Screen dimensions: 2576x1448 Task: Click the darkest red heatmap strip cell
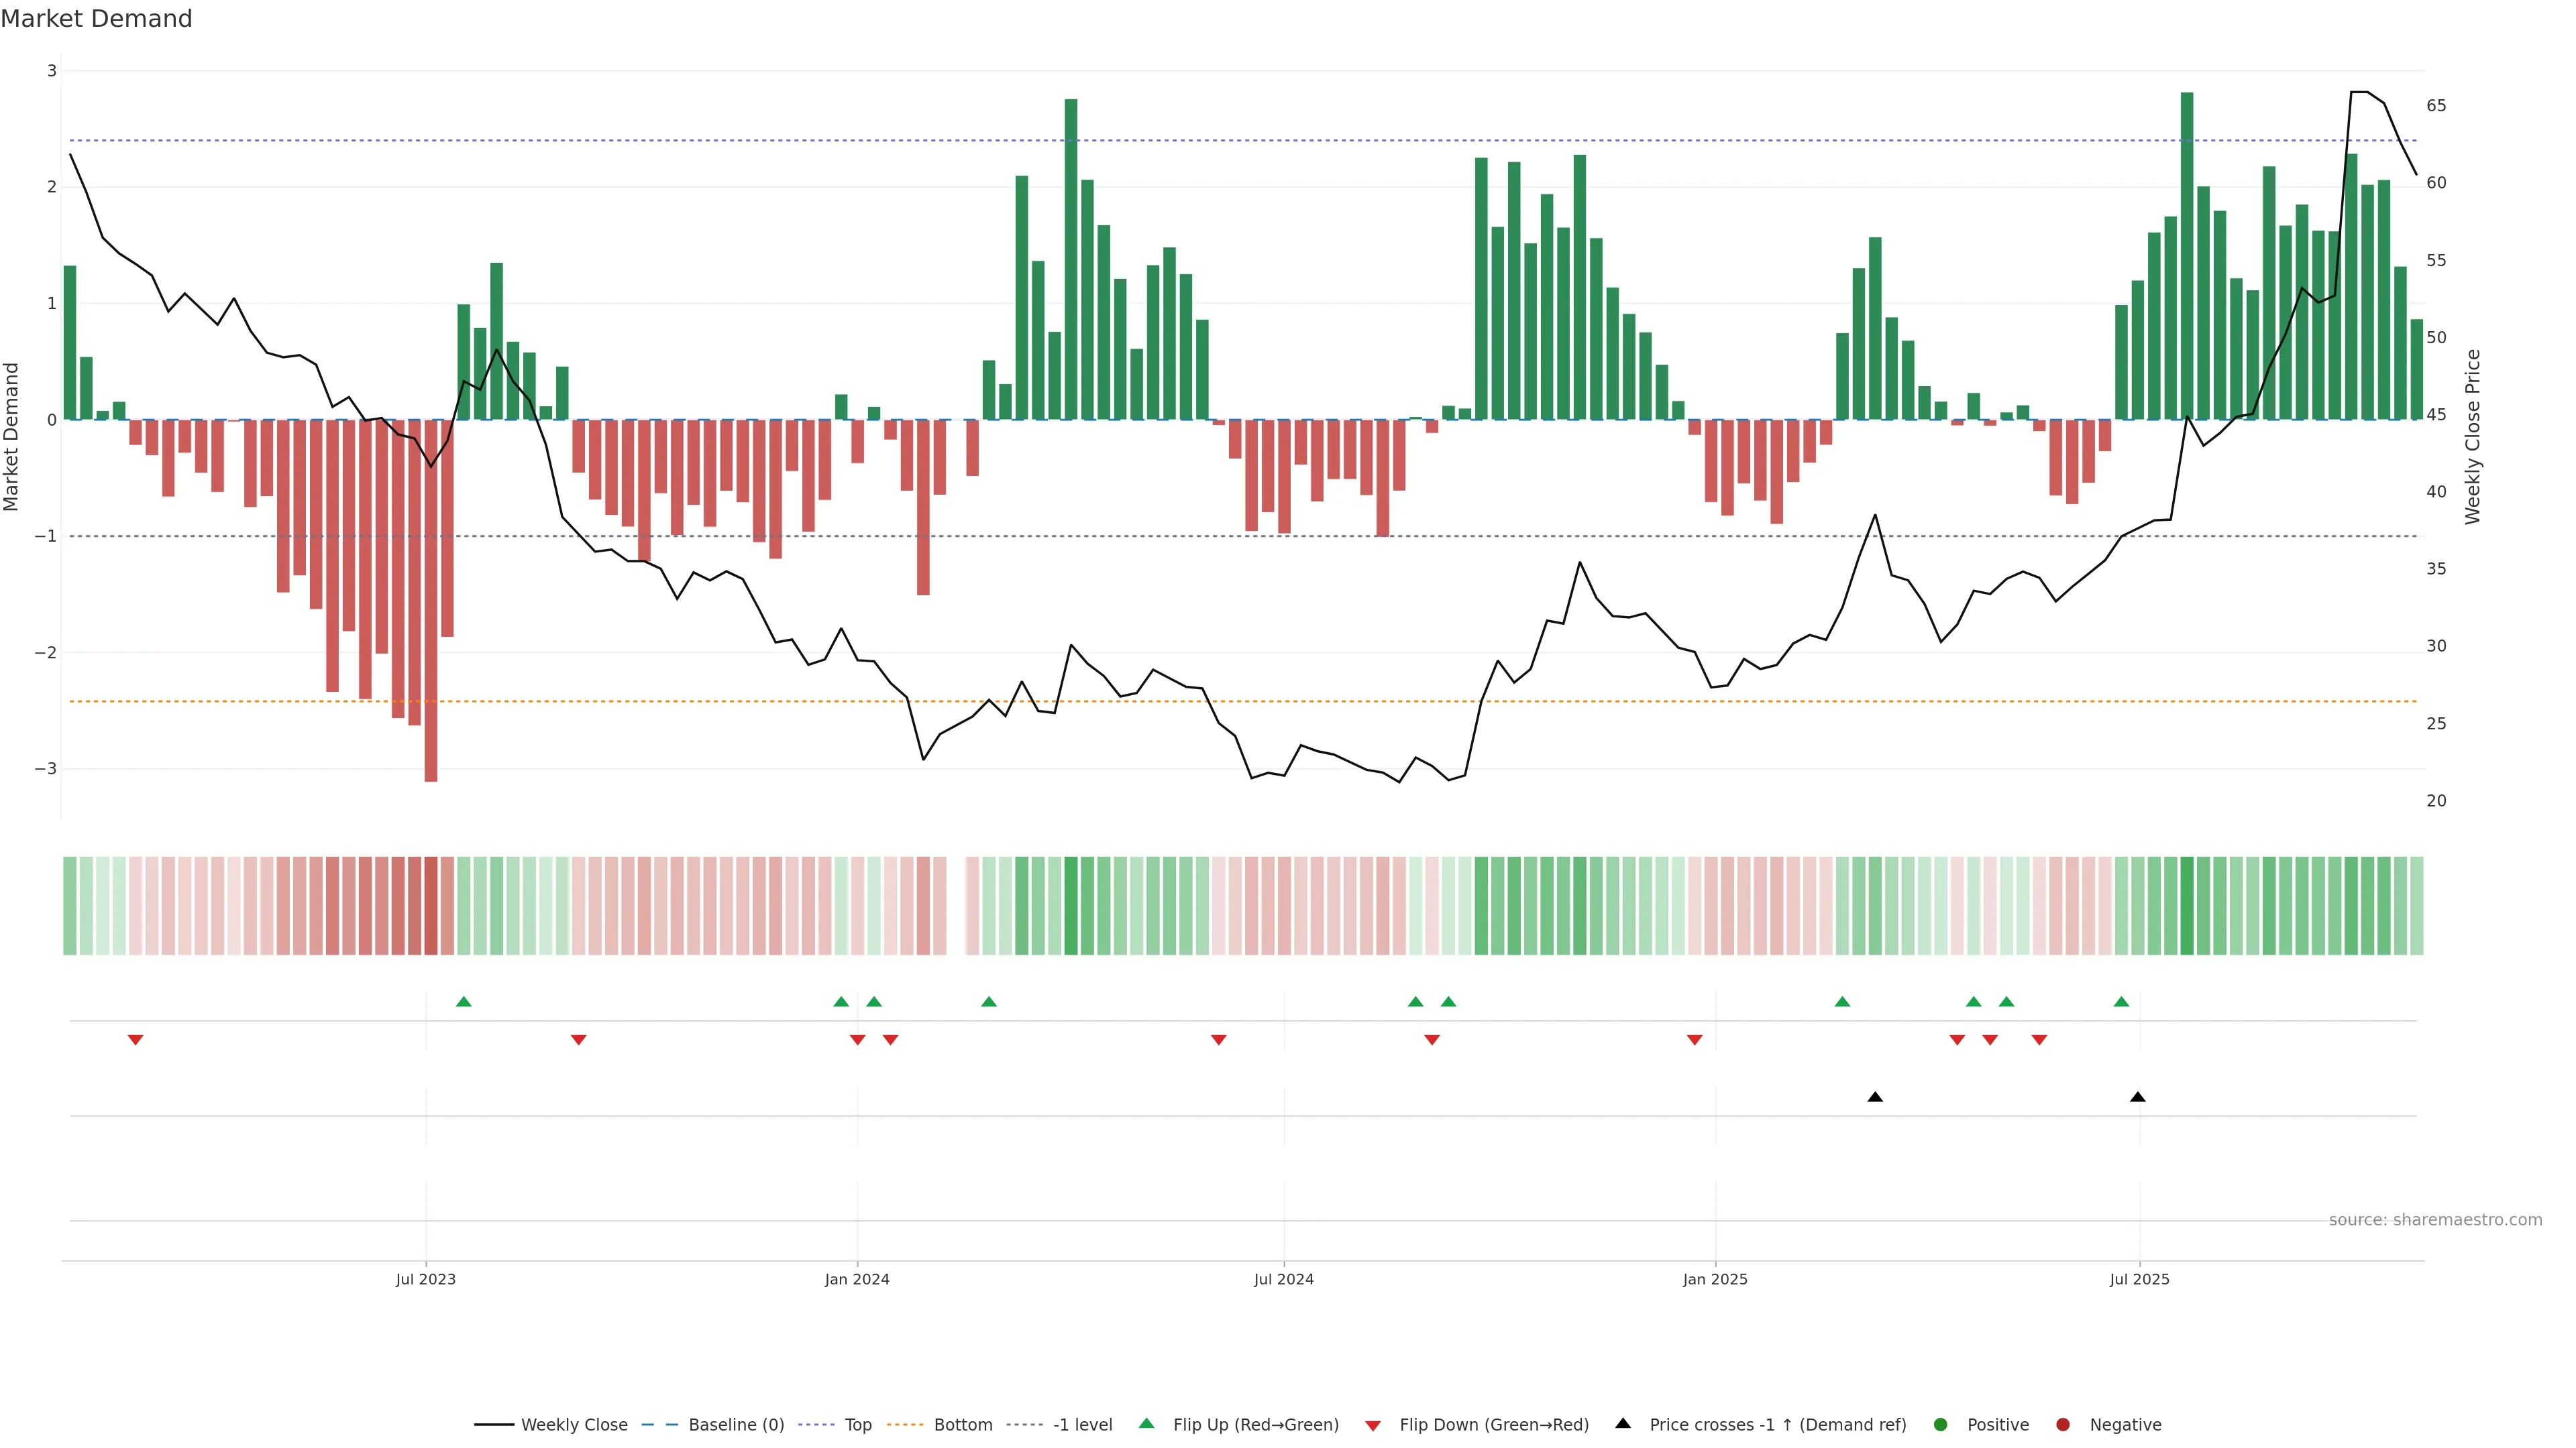coord(431,906)
